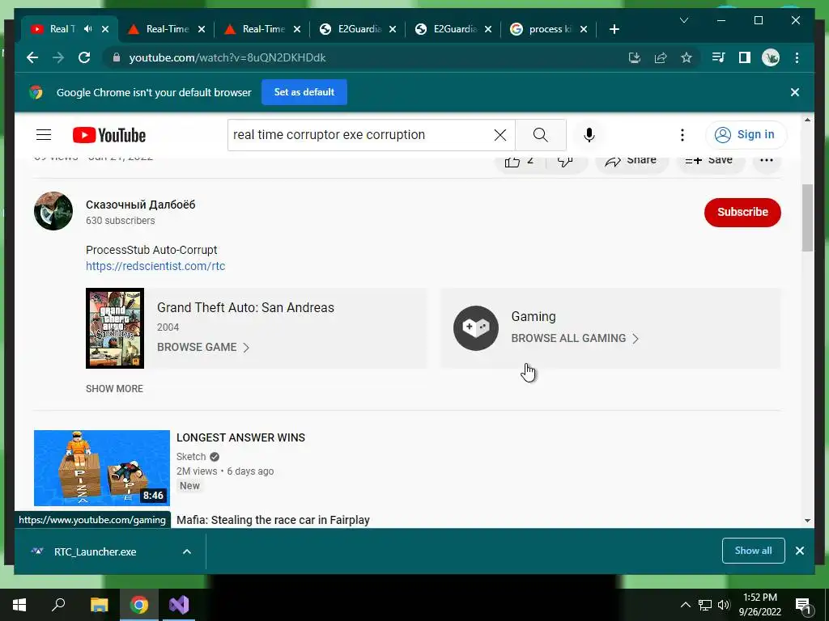Dismiss the default browser infobar
This screenshot has width=829, height=621.
pos(795,92)
